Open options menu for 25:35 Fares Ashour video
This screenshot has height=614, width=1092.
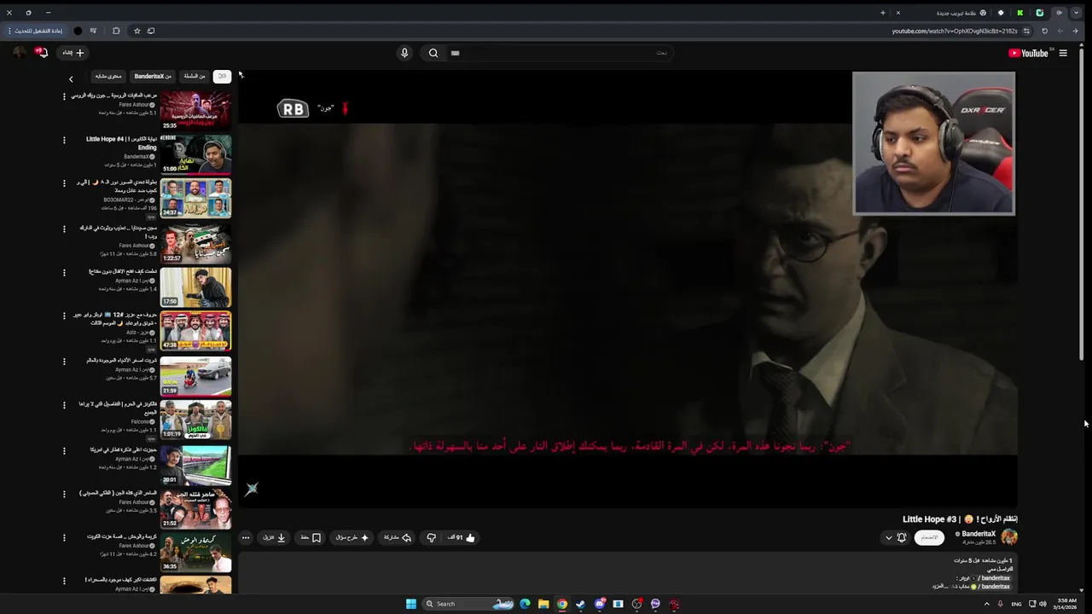point(64,96)
